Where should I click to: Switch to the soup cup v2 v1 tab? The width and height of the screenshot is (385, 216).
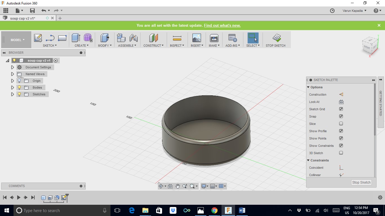click(x=23, y=18)
